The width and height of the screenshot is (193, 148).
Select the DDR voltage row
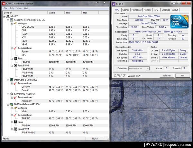pos(65,30)
